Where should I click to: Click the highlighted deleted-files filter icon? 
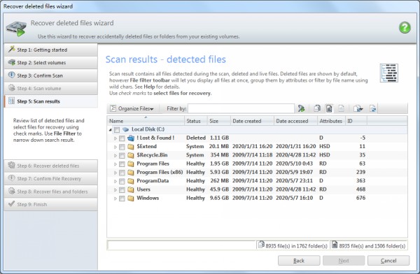[x=329, y=108]
